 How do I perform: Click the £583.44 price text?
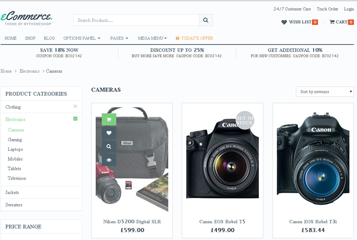pos(313,230)
